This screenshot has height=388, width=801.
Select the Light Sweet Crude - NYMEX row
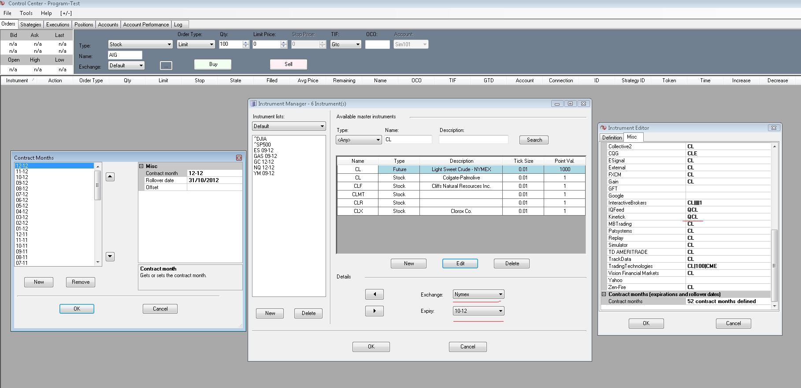[x=461, y=169]
